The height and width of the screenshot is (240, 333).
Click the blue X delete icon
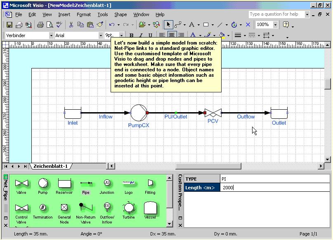pos(248,25)
